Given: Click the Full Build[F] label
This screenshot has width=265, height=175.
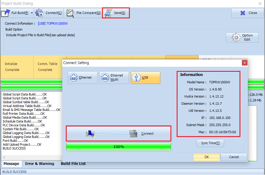Looking at the screenshot, I should pyautogui.click(x=20, y=13).
